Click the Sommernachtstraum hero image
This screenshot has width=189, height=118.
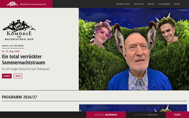click(x=134, y=49)
